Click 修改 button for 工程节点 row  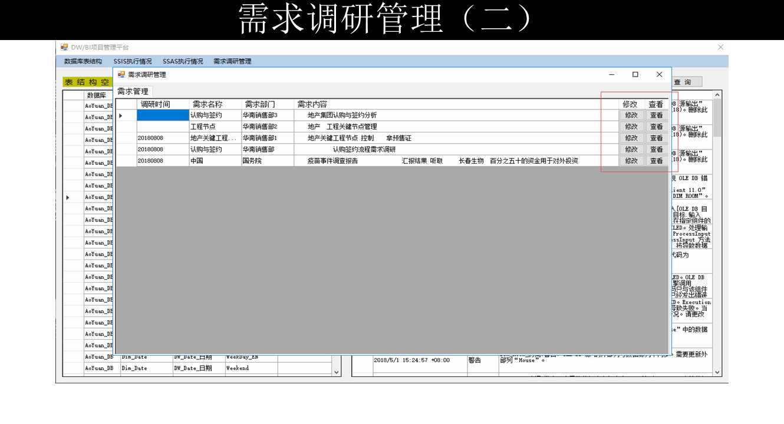click(x=631, y=127)
